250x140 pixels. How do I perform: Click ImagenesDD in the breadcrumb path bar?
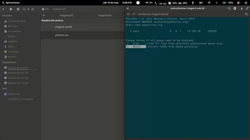click(59, 9)
